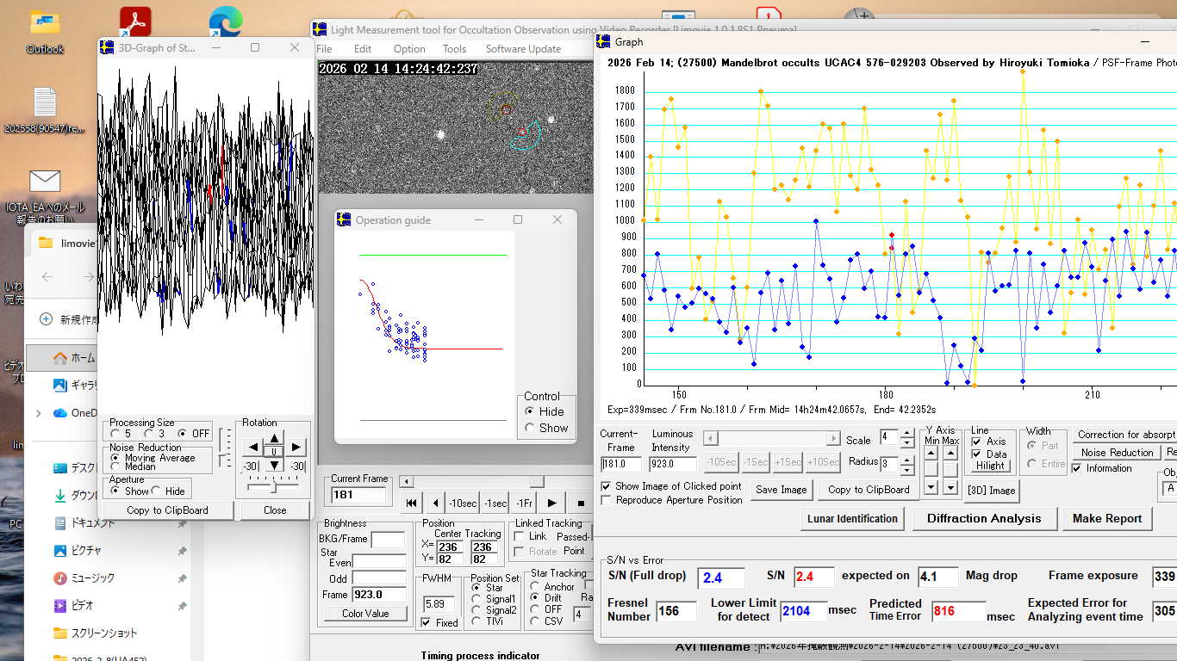Image resolution: width=1177 pixels, height=661 pixels.
Task: Open Adobe Acrobat desktop shortcut
Action: [x=135, y=22]
